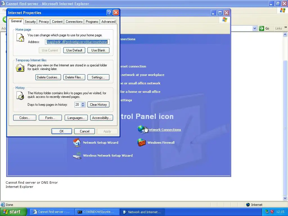Click Cancel in Internet Properties
This screenshot has height=216, width=288.
(84, 131)
